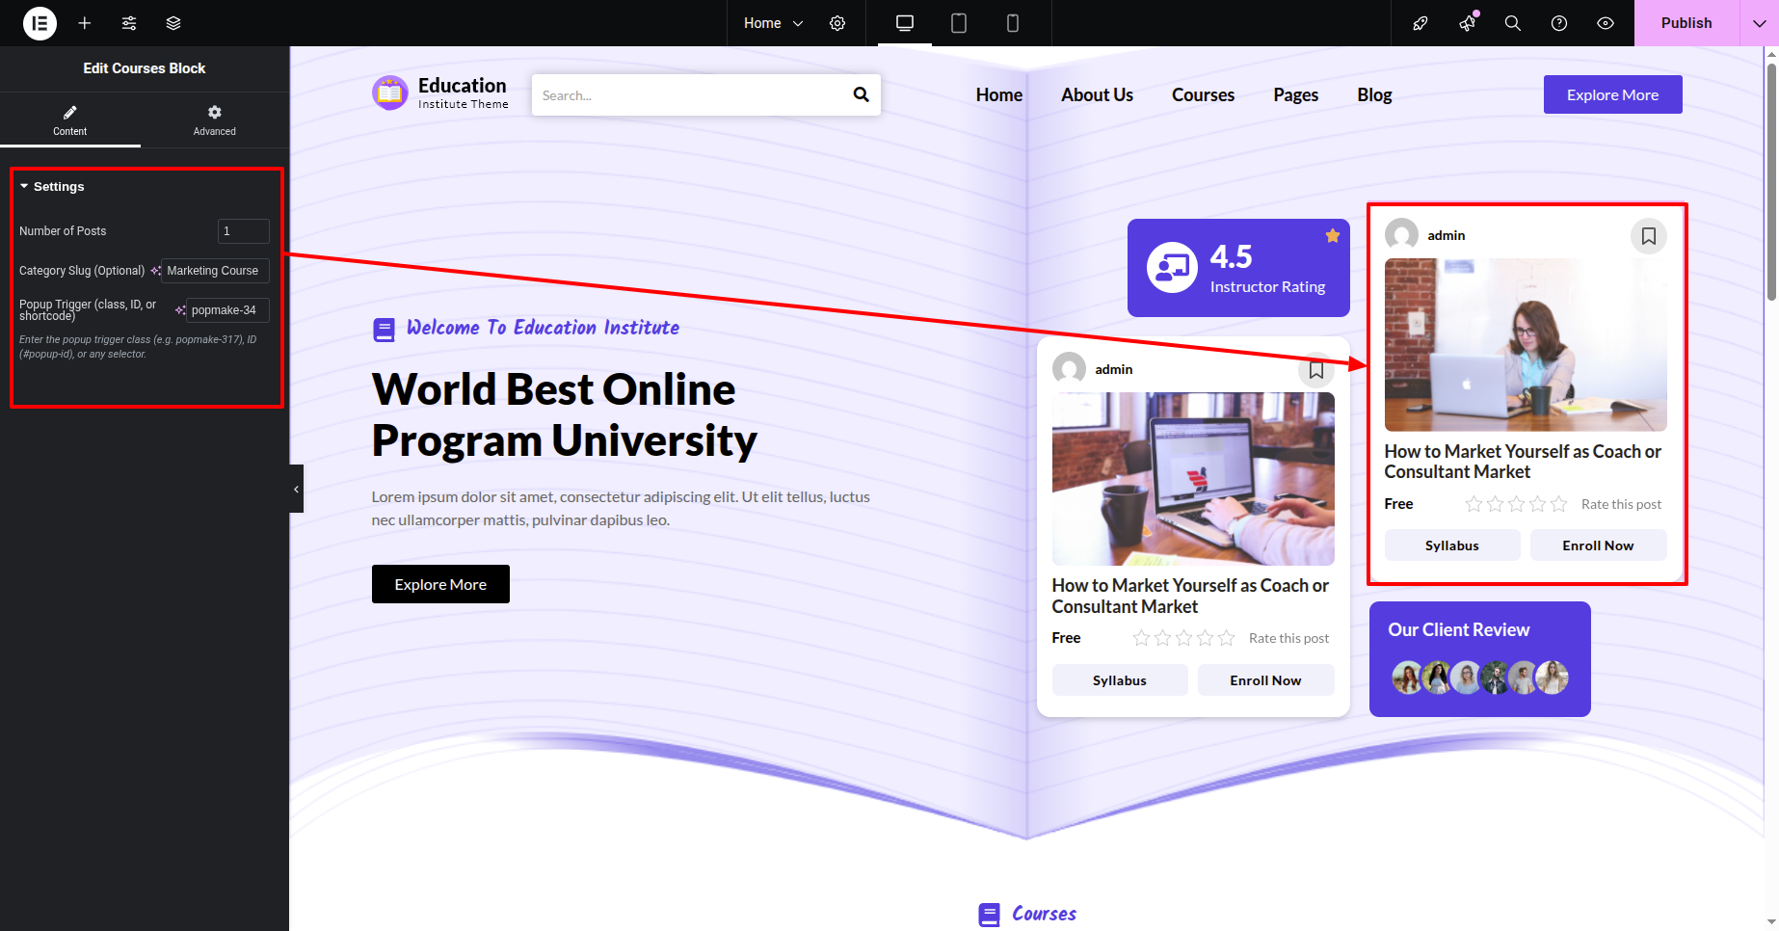Click Enroll Now on right course card
Image resolution: width=1779 pixels, height=931 pixels.
[1598, 545]
